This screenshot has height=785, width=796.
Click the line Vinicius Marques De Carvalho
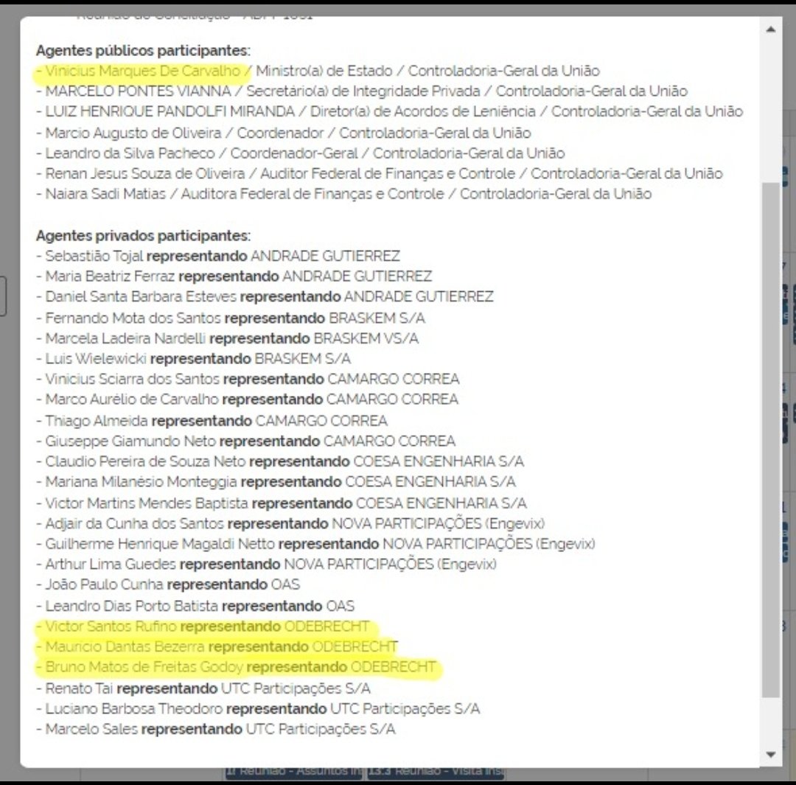pyautogui.click(x=318, y=71)
